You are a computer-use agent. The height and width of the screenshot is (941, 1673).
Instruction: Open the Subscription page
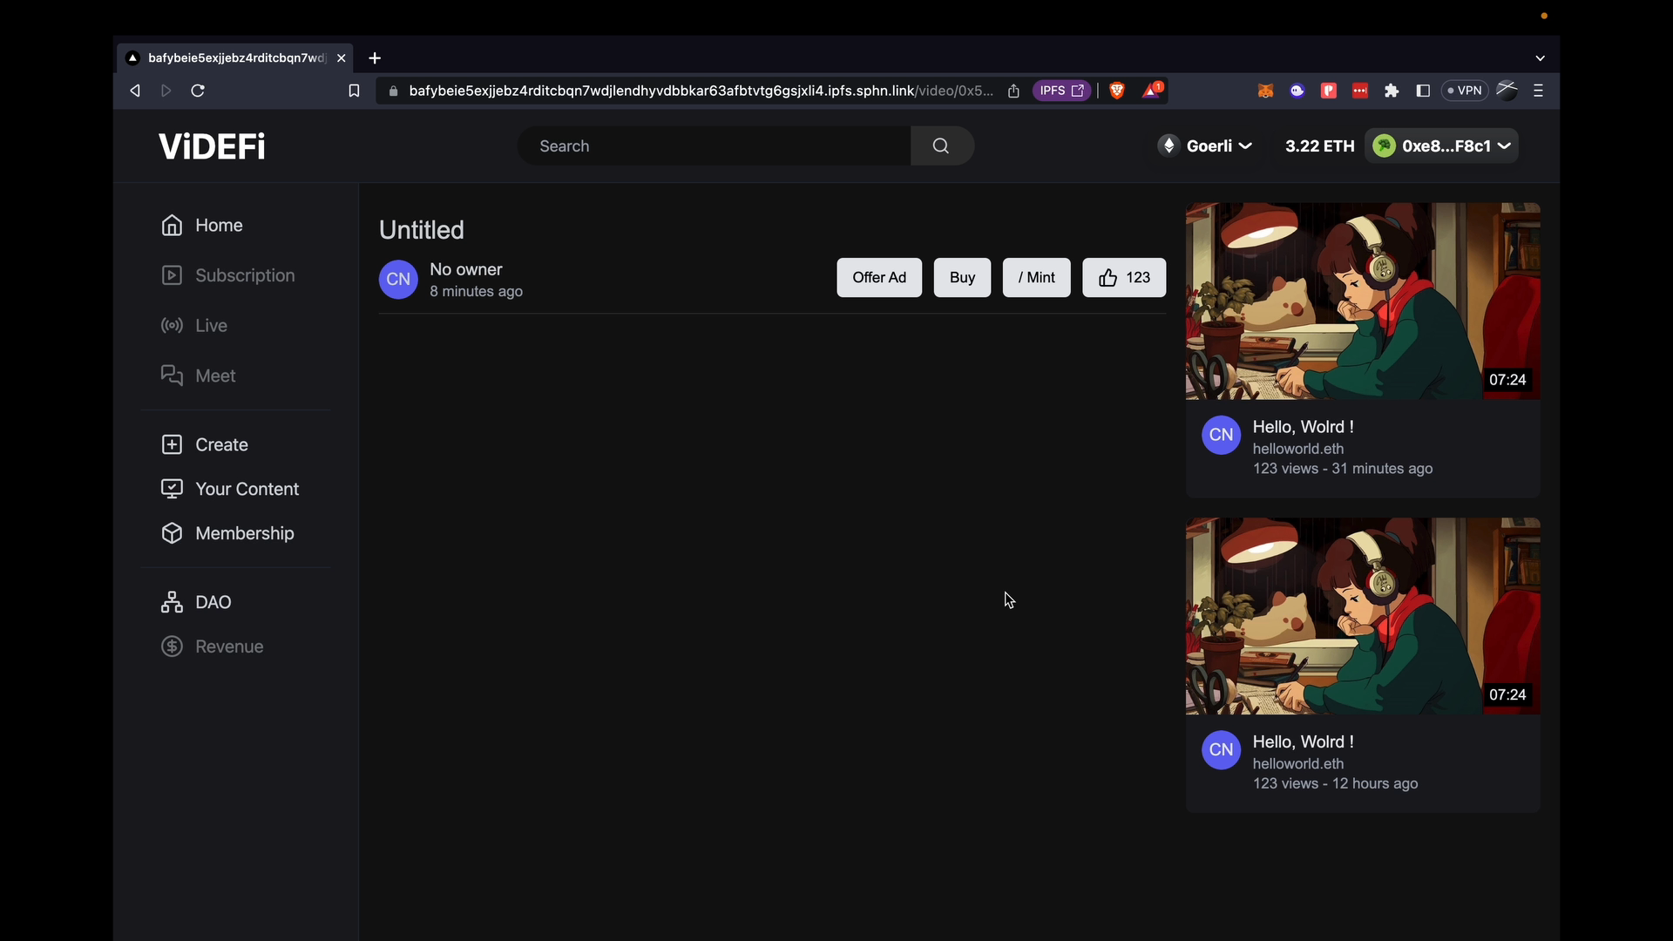click(228, 275)
